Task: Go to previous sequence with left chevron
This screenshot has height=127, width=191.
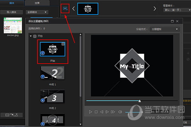Action: (74, 8)
